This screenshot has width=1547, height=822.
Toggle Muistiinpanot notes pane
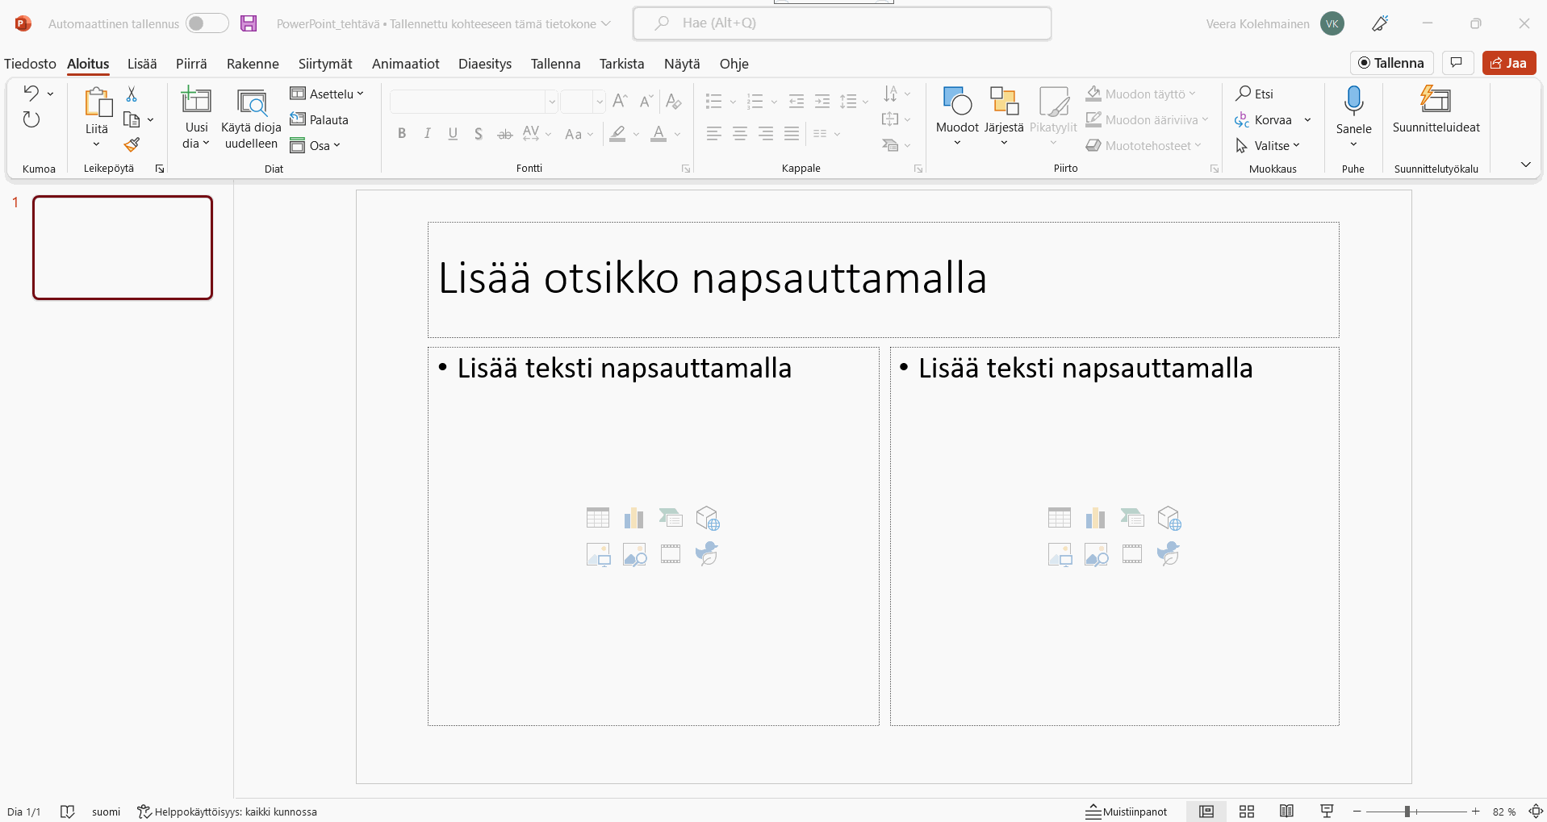pyautogui.click(x=1127, y=812)
